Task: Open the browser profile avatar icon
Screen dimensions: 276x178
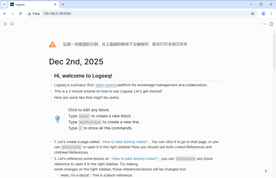Action: coord(263,14)
